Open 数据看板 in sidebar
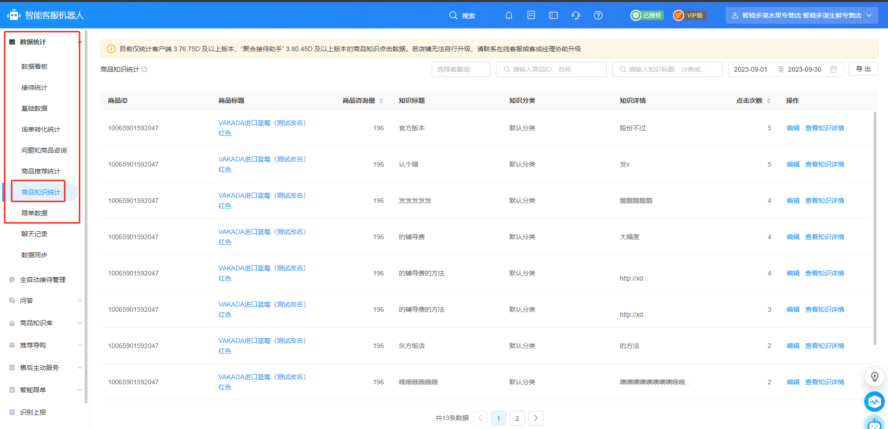 tap(34, 67)
